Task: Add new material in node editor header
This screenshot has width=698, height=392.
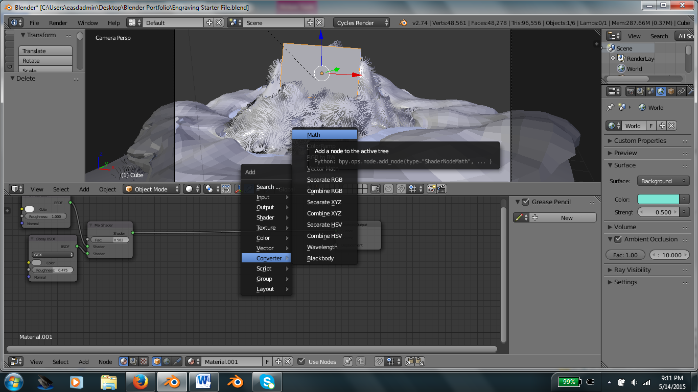Action: [x=278, y=361]
